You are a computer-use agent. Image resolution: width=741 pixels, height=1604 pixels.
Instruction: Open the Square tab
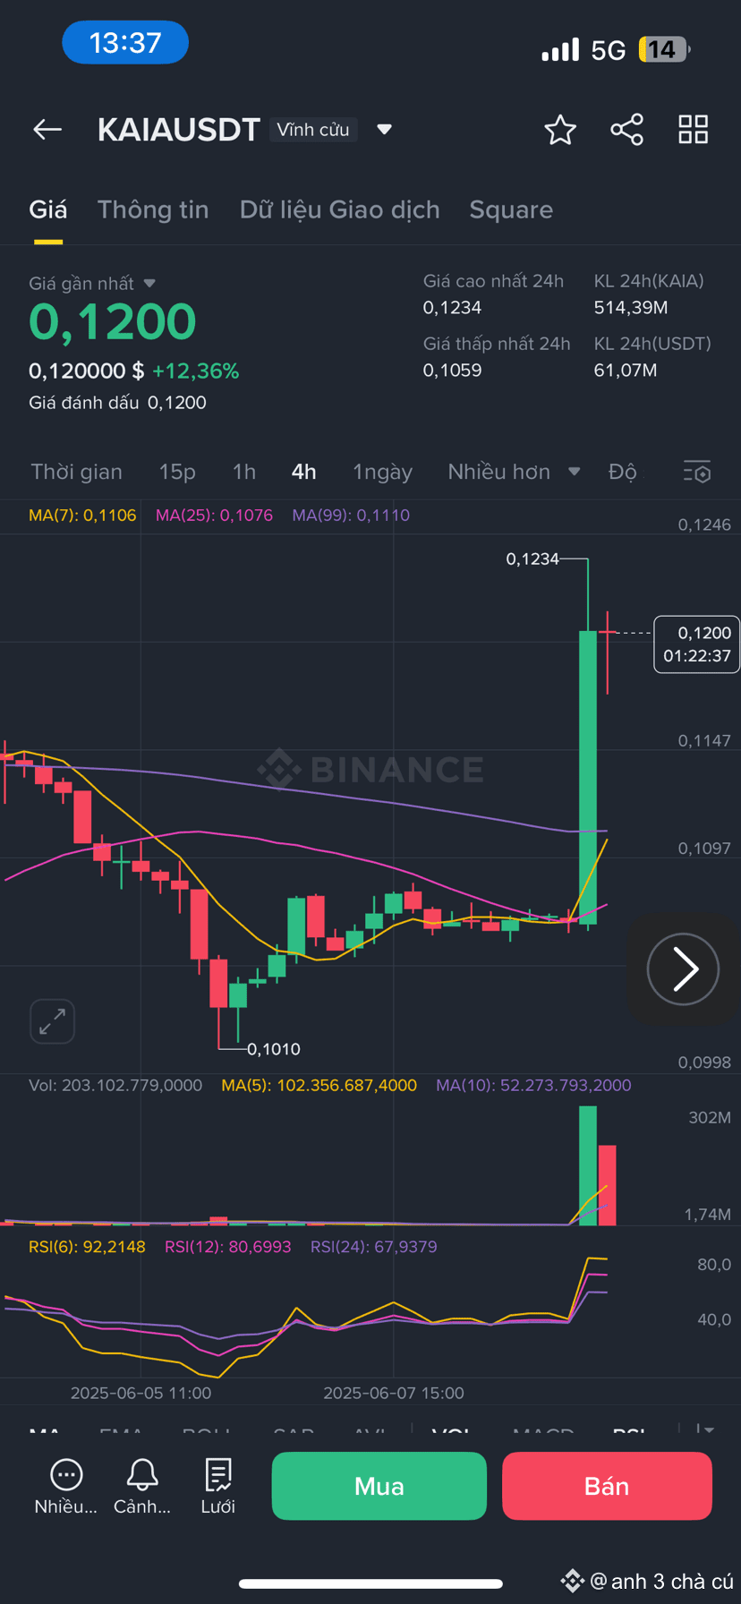pos(511,209)
